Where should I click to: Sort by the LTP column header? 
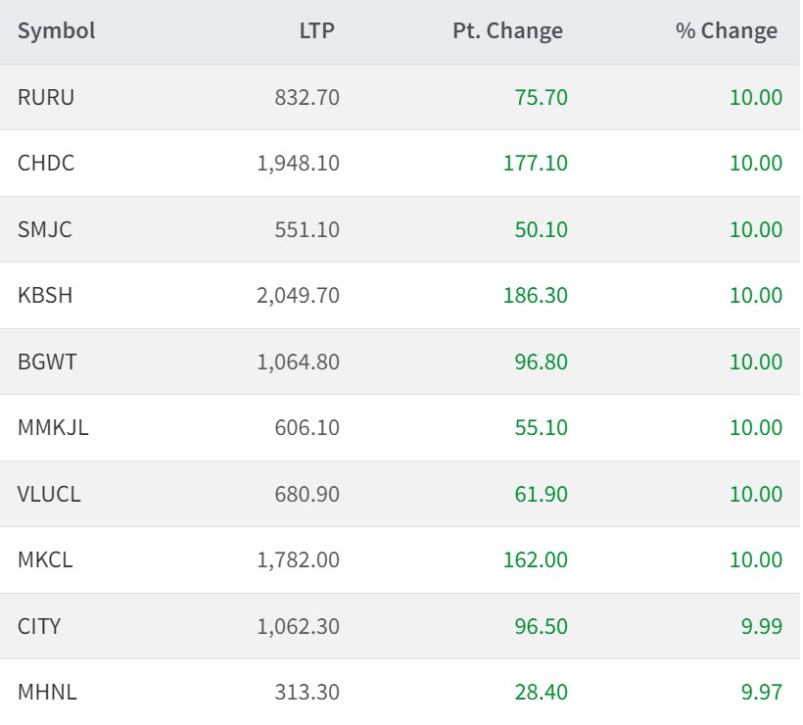tap(316, 30)
